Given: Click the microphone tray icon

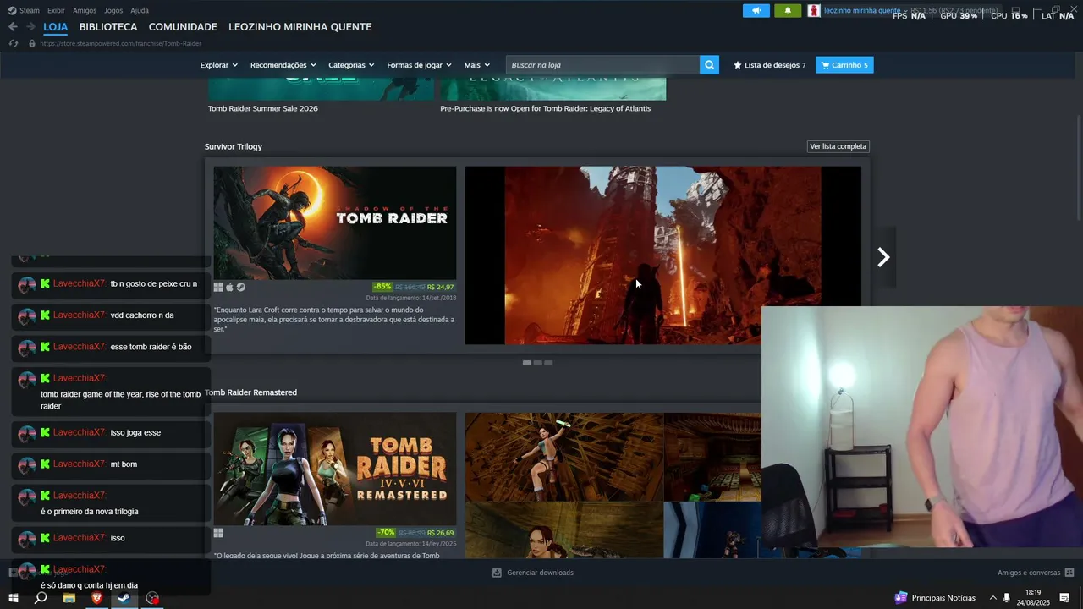Looking at the screenshot, I should [x=1007, y=598].
